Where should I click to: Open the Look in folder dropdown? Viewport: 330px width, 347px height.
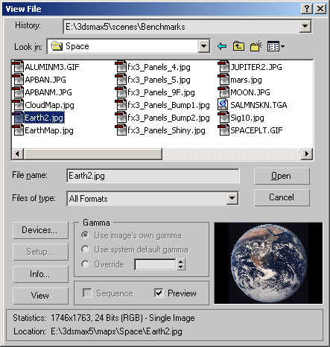tap(203, 46)
